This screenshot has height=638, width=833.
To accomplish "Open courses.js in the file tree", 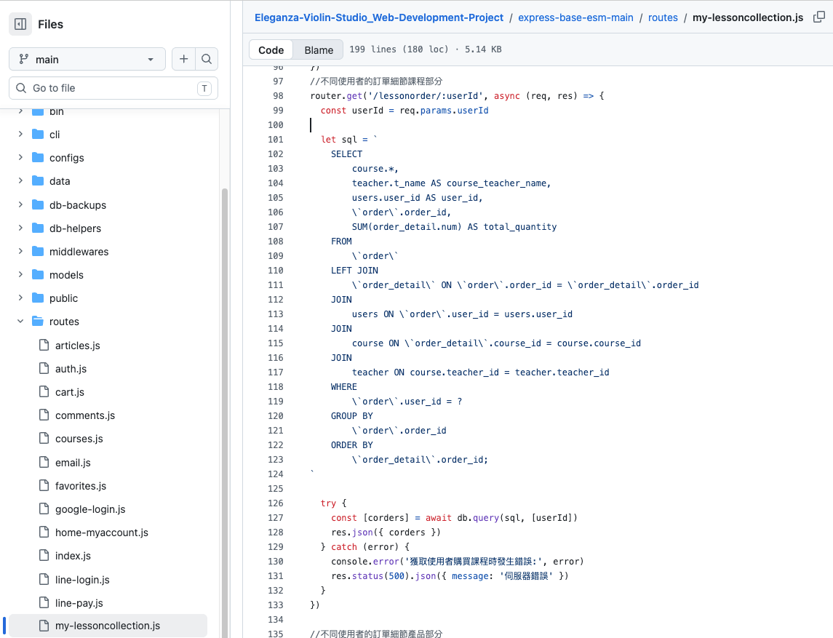I will 79,439.
